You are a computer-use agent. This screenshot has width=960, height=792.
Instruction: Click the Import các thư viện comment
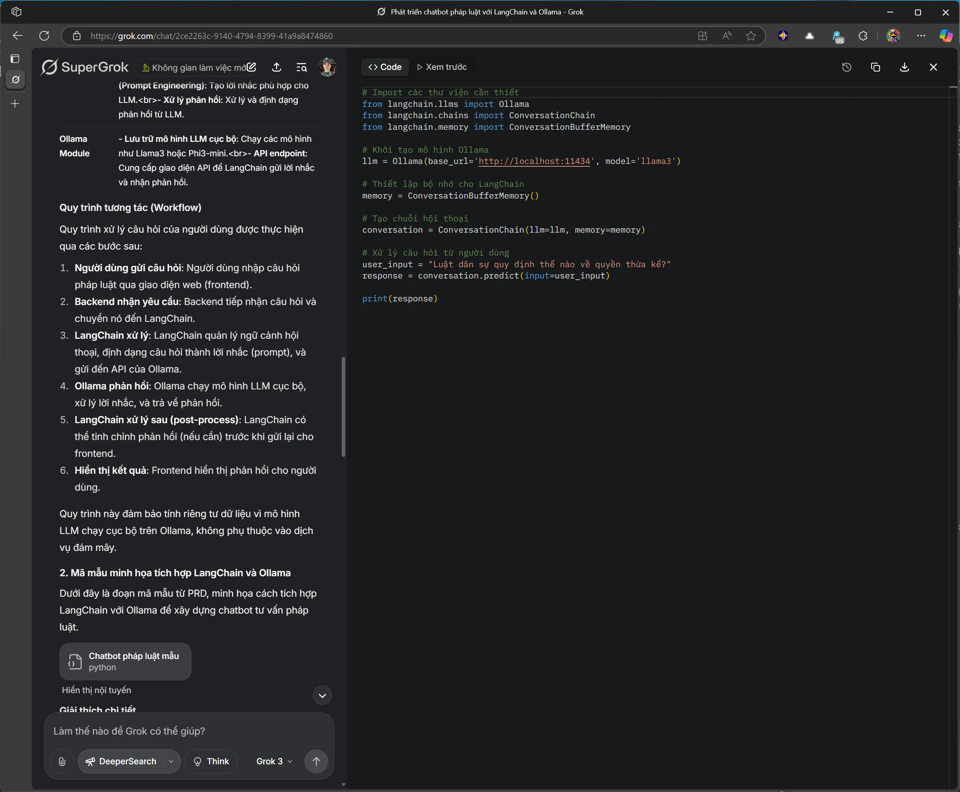click(441, 92)
